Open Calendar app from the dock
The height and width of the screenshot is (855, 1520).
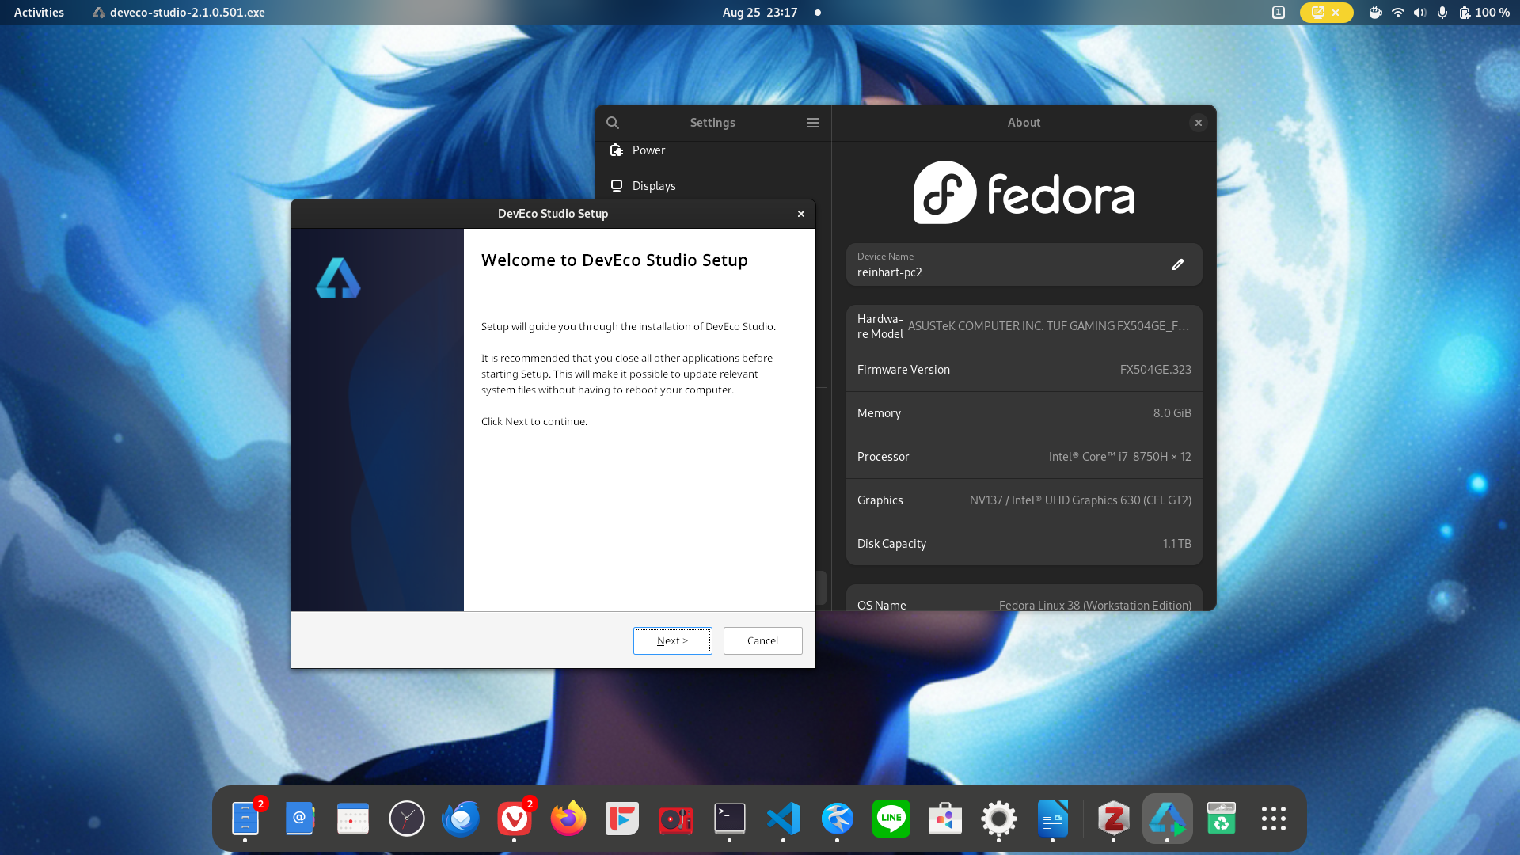[x=353, y=819]
